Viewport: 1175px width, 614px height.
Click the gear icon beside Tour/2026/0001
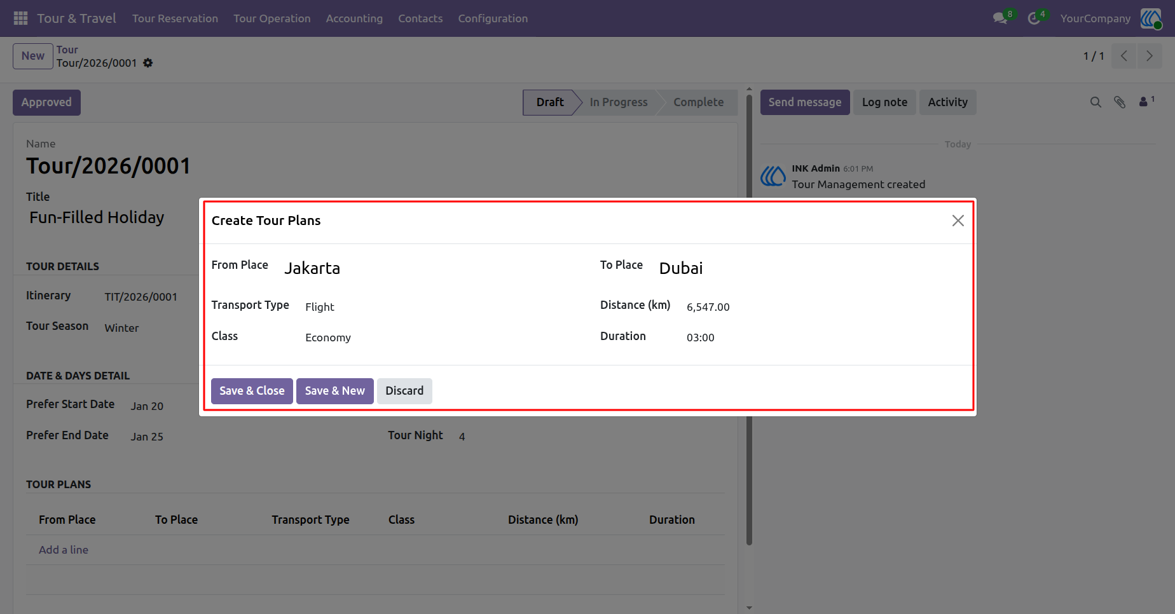coord(148,63)
